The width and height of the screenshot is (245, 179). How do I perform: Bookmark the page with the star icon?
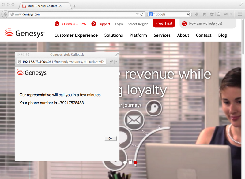212,14
